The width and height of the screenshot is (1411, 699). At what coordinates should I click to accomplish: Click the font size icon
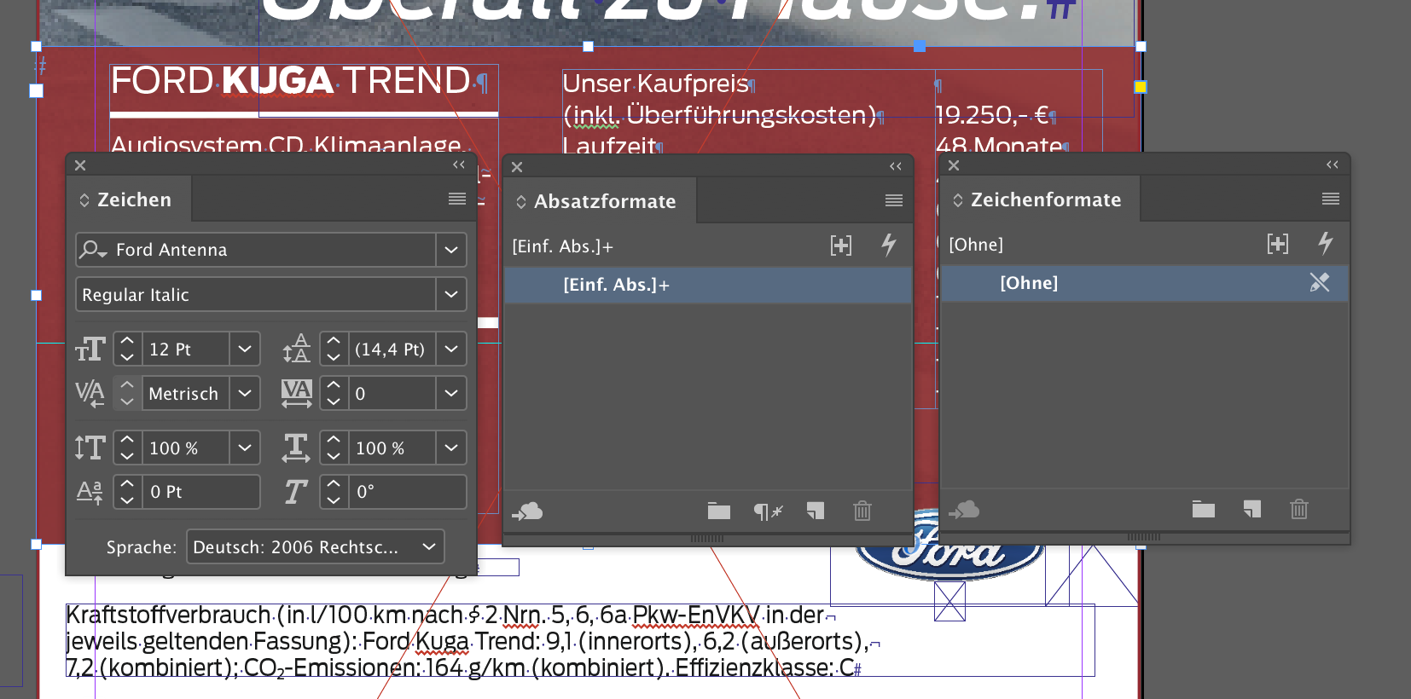tap(90, 349)
